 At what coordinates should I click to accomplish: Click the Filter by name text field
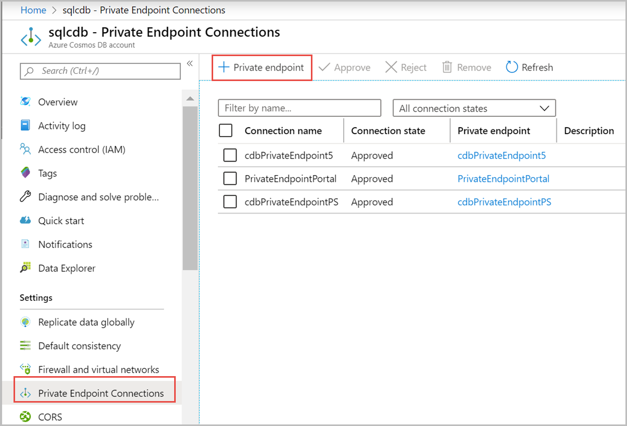click(299, 109)
